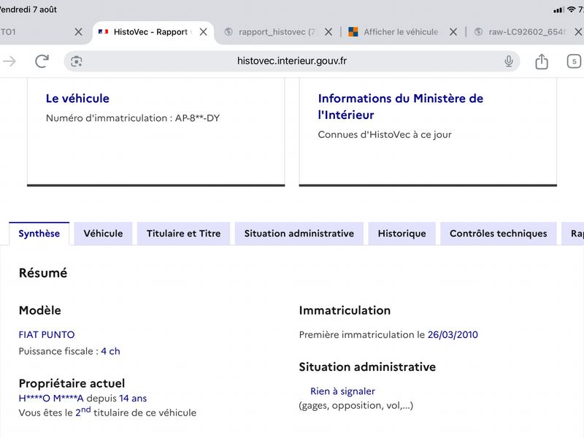The width and height of the screenshot is (584, 438).
Task: Open the Titulaire et Titre tab
Action: click(x=184, y=234)
